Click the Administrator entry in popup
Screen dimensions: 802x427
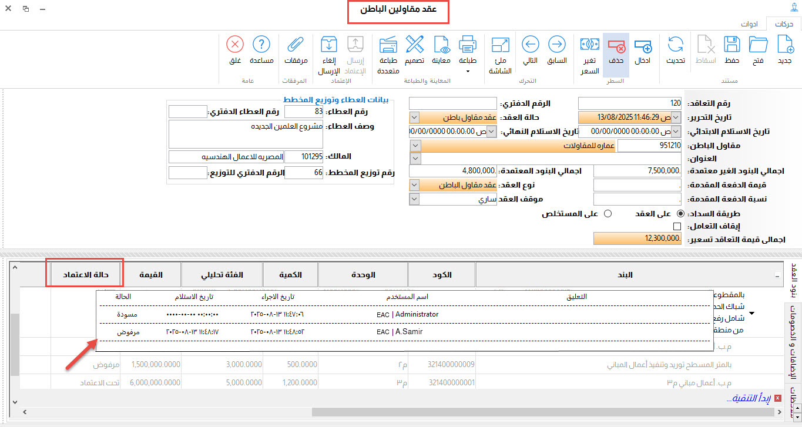[x=408, y=314]
